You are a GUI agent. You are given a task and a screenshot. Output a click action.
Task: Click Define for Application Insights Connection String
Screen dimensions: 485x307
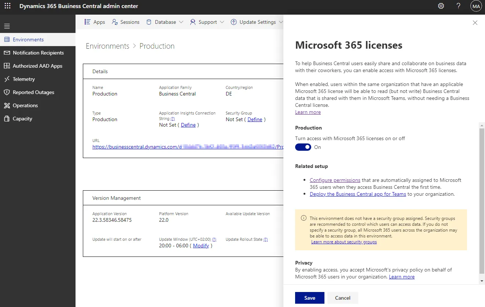[x=188, y=125]
